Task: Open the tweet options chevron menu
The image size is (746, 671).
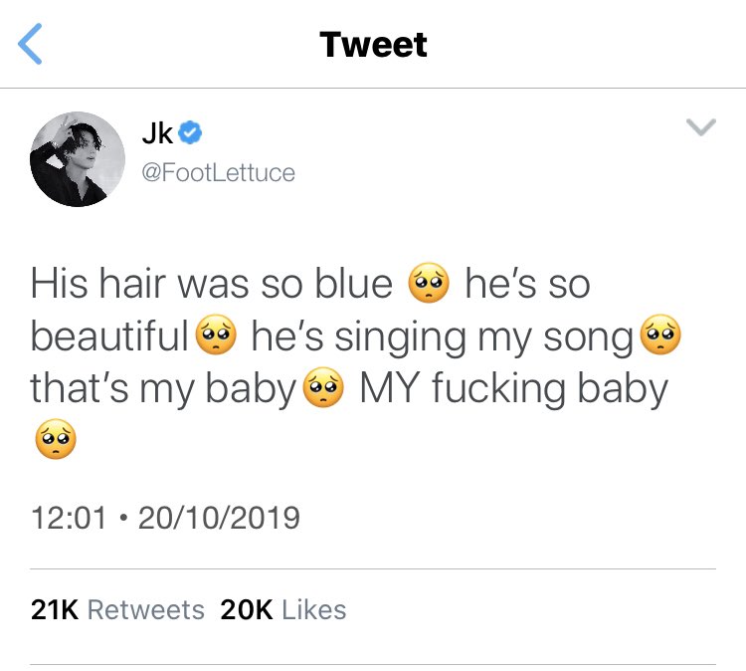Action: (x=701, y=127)
